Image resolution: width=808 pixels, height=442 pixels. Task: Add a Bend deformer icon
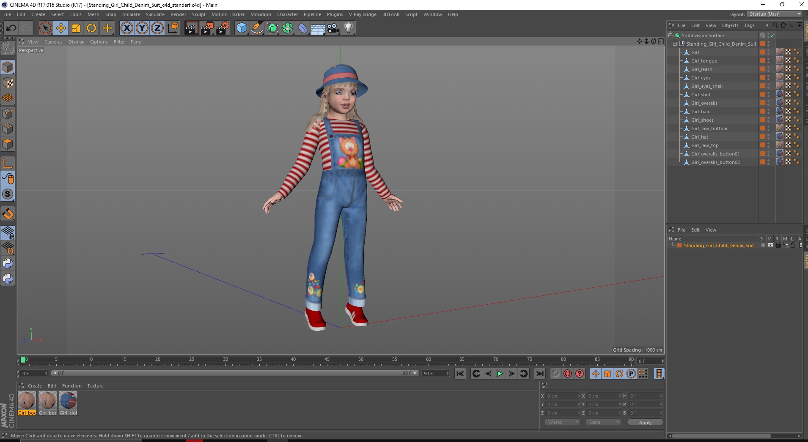point(303,28)
